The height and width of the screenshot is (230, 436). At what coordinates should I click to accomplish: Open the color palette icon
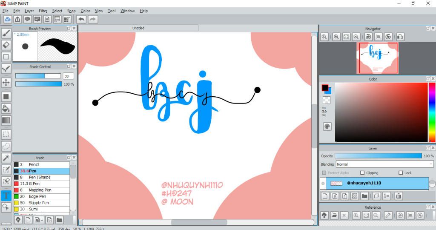(327, 126)
